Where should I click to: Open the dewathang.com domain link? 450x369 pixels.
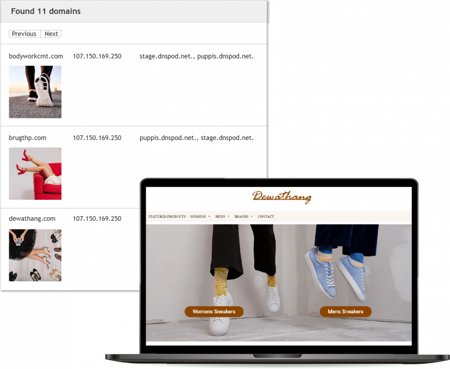(32, 218)
